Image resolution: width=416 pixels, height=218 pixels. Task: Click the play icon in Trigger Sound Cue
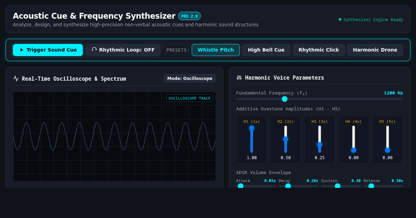22,50
